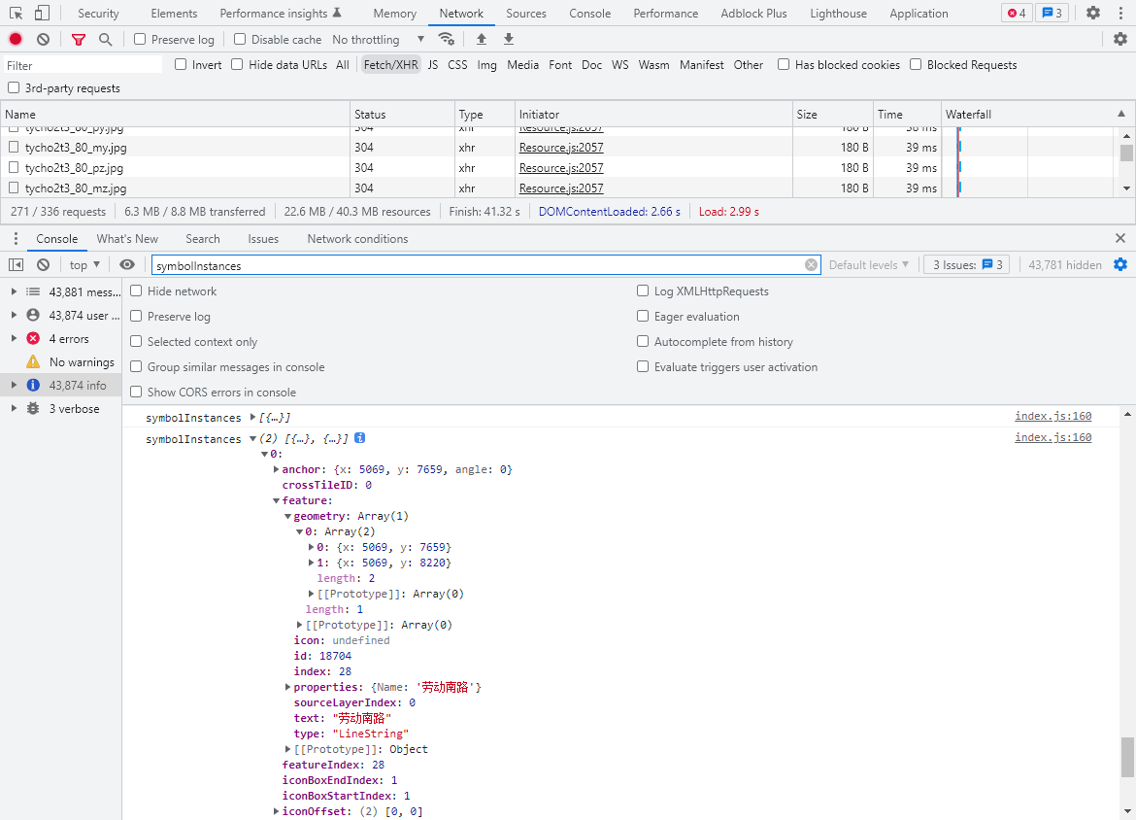Click the network Filter text field
This screenshot has height=820, width=1136.
click(x=84, y=65)
